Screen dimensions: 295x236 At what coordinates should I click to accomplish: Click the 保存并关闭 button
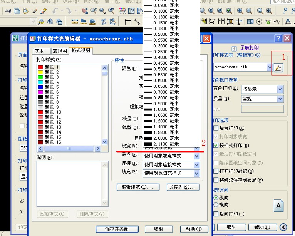coord(117,229)
